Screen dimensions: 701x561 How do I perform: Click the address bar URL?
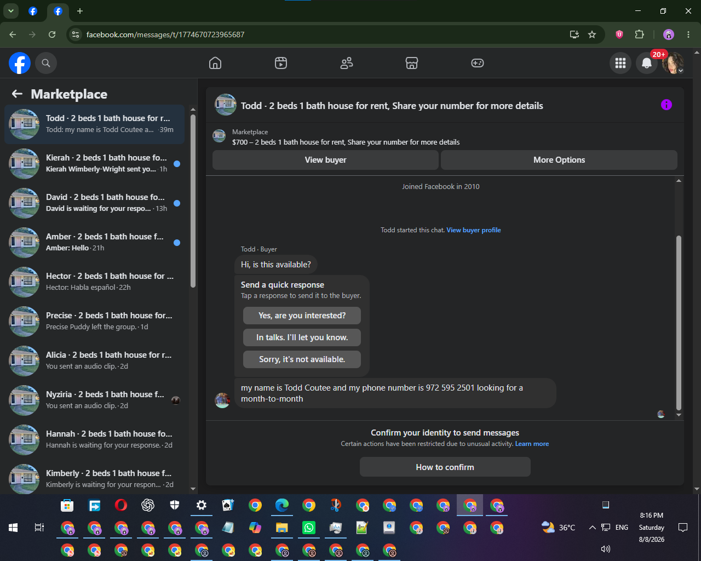pos(165,35)
